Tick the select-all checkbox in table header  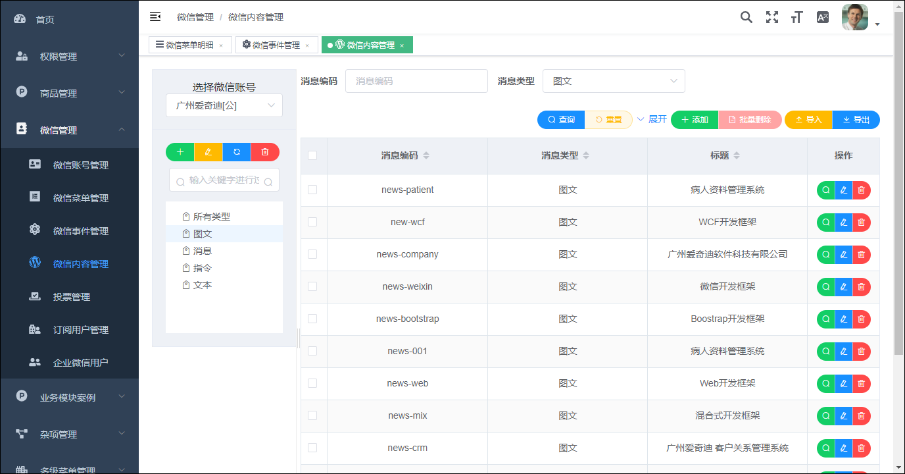(x=312, y=155)
